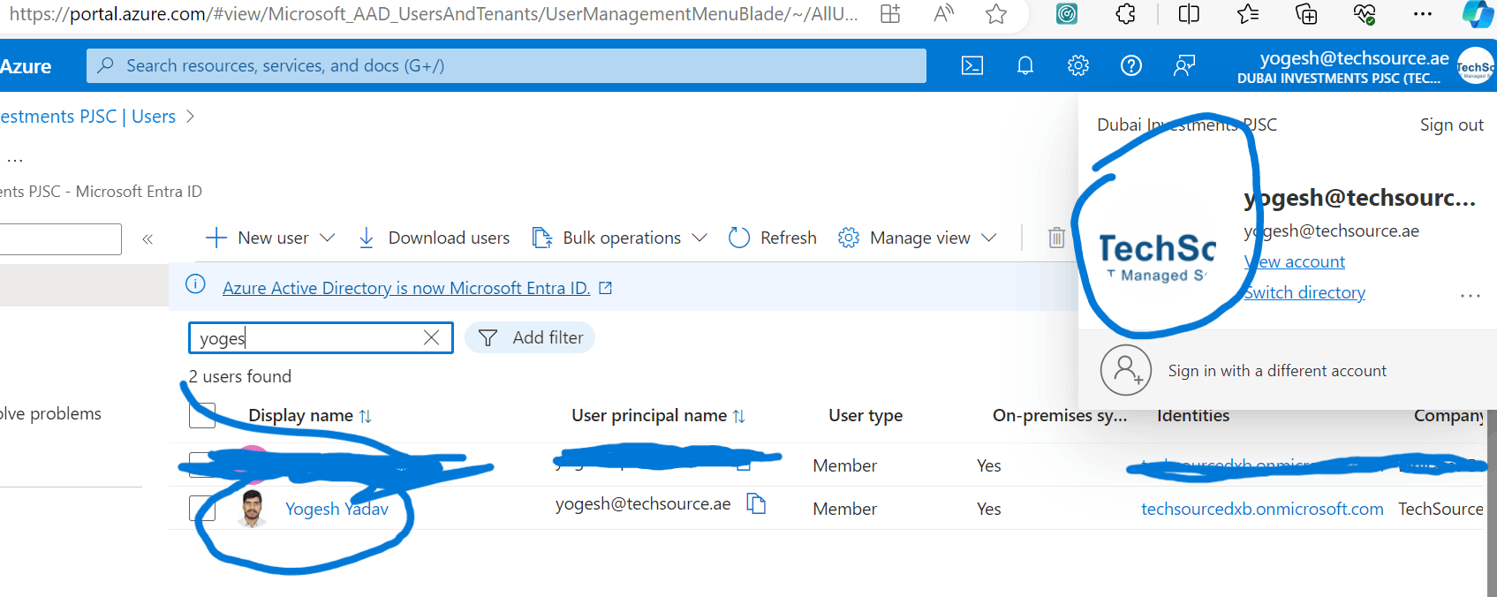This screenshot has height=597, width=1497.
Task: Toggle browser split screen icon
Action: coord(1189,14)
